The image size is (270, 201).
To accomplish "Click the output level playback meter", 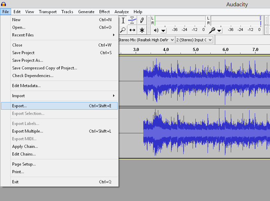I will tap(180, 20).
